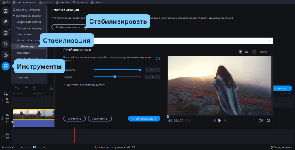Open the stickers clock-shaped icon
This screenshot has height=150, width=295.
click(x=5, y=55)
